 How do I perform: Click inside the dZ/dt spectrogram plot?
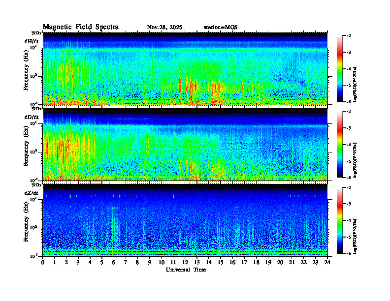point(185,220)
